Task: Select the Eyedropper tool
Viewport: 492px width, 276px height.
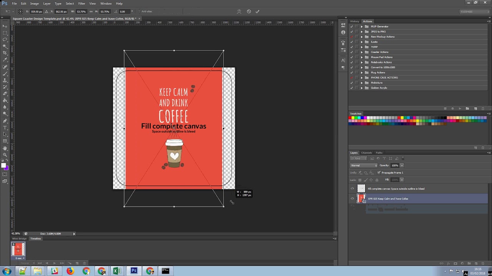Action: 5,60
